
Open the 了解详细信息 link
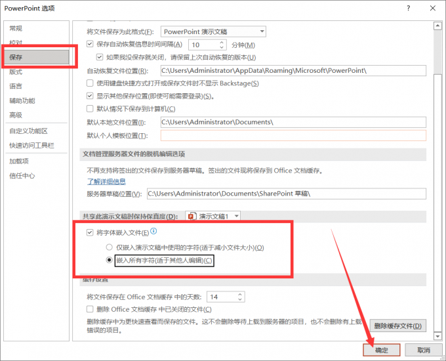pos(106,182)
